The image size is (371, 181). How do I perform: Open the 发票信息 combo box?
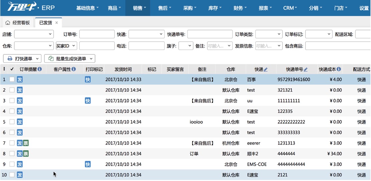(x=269, y=46)
